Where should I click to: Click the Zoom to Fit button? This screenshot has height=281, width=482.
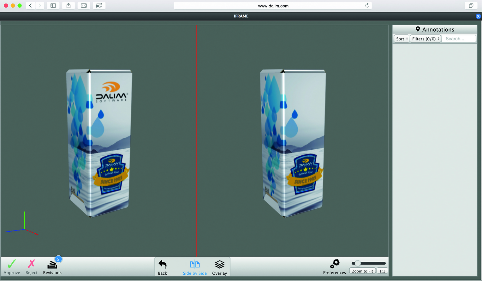(362, 271)
